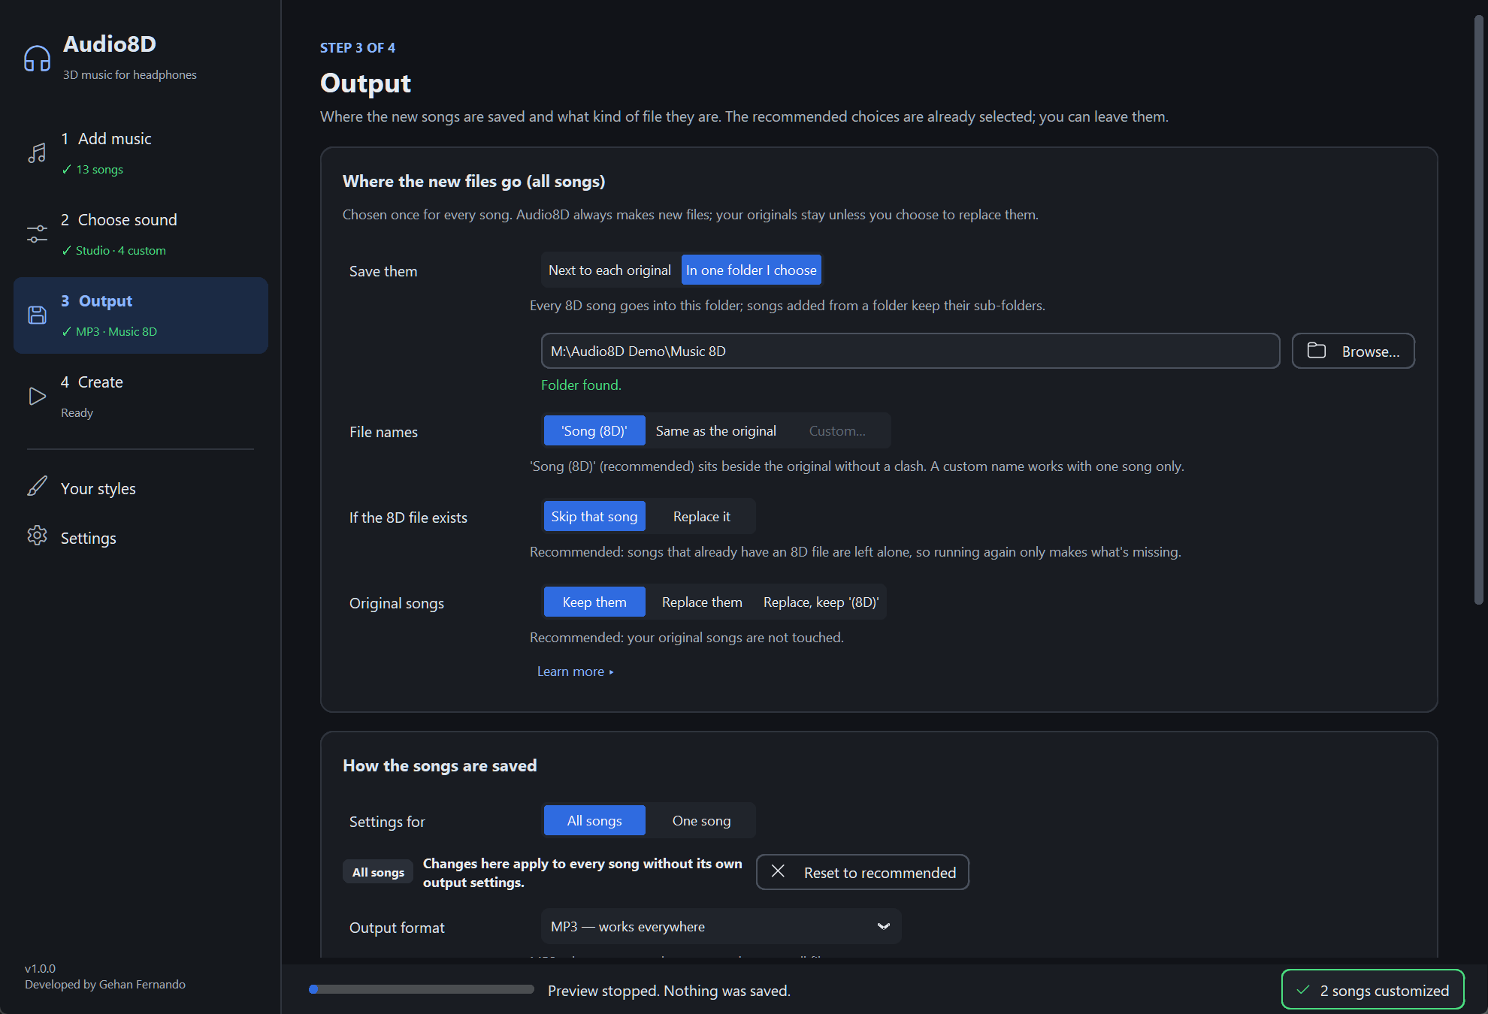Viewport: 1488px width, 1014px height.
Task: Open step 3 Output in sidebar
Action: (x=141, y=315)
